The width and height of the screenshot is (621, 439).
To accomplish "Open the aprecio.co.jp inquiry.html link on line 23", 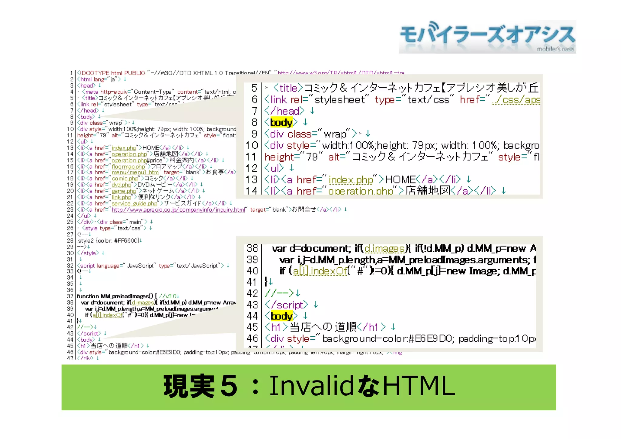I will pyautogui.click(x=178, y=210).
